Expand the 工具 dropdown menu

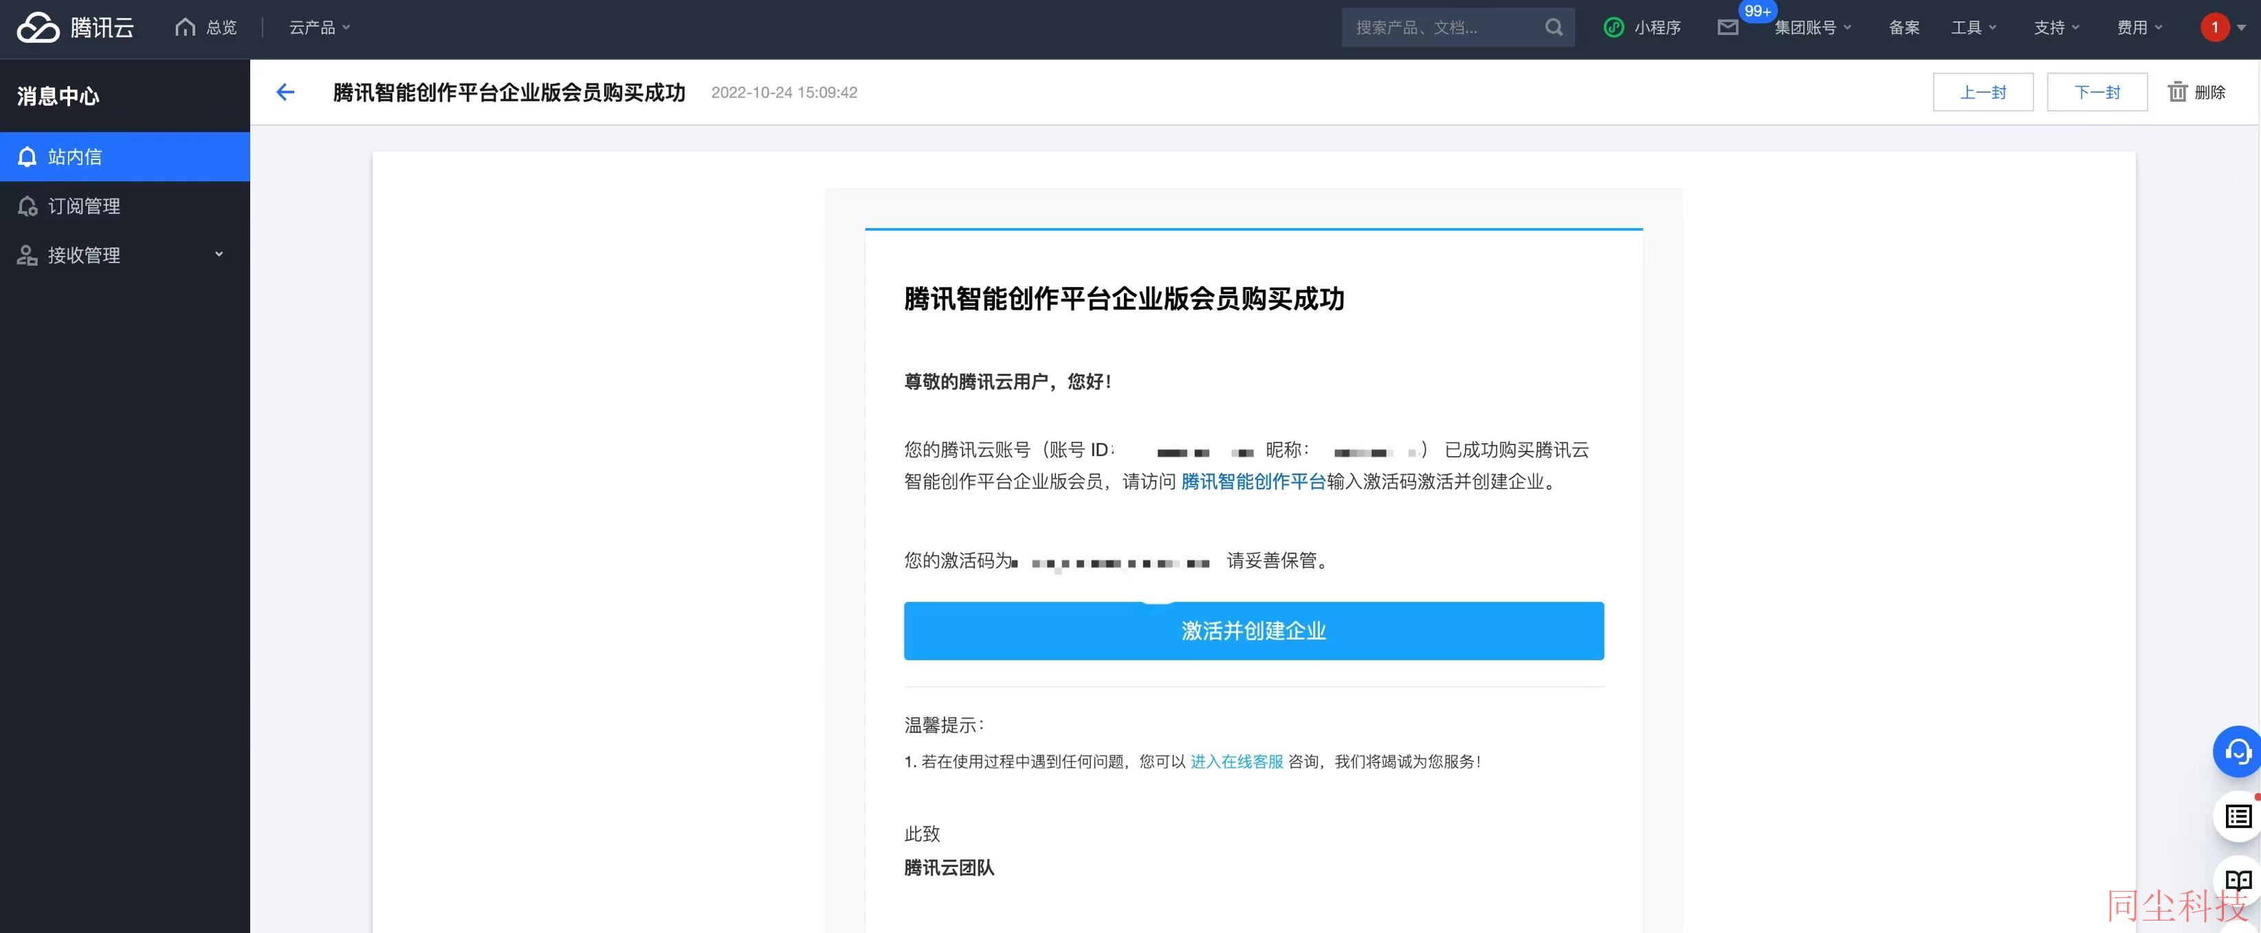(x=1973, y=27)
